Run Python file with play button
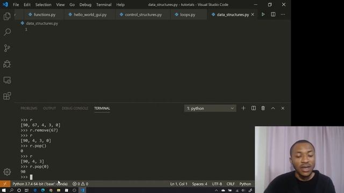Viewport: 344px width, 193px height. pyautogui.click(x=263, y=14)
